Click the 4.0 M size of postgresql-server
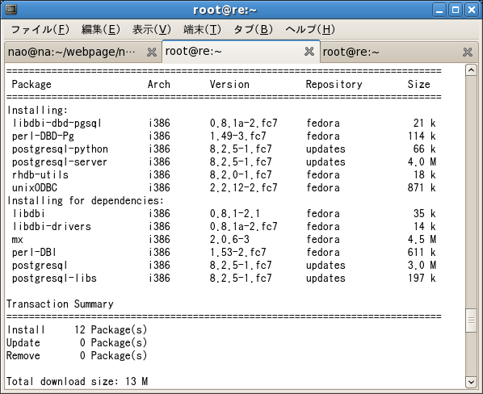 coord(422,162)
